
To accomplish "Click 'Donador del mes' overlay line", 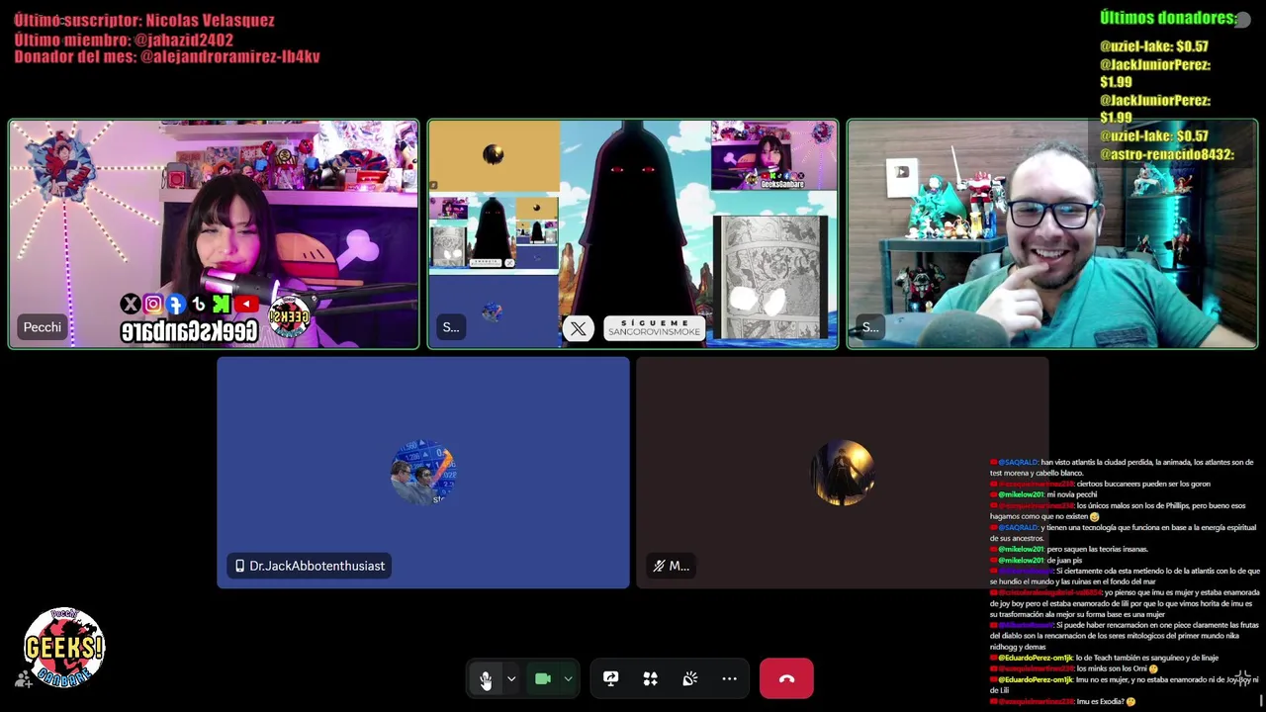I will tap(167, 57).
